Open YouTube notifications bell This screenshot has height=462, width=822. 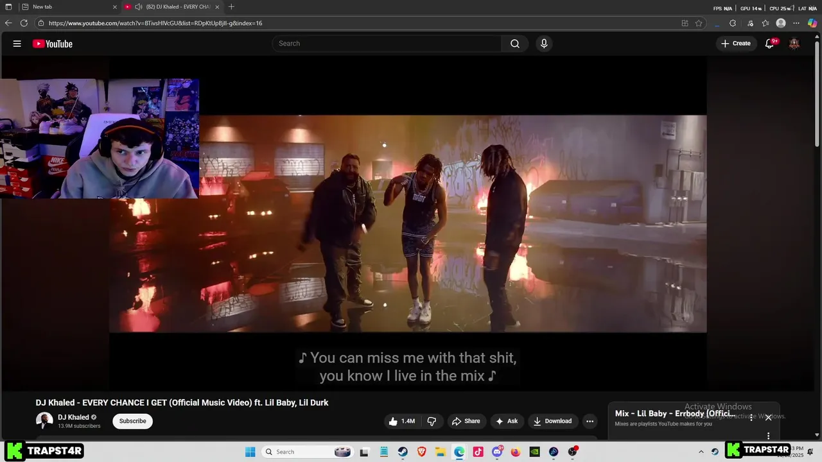(x=770, y=44)
